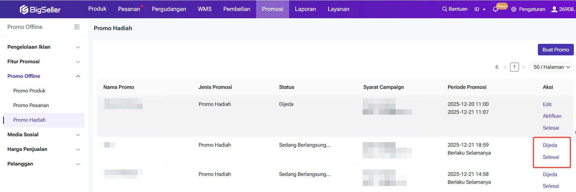Image resolution: width=576 pixels, height=192 pixels.
Task: Open Pengaturan gear settings
Action: point(514,9)
